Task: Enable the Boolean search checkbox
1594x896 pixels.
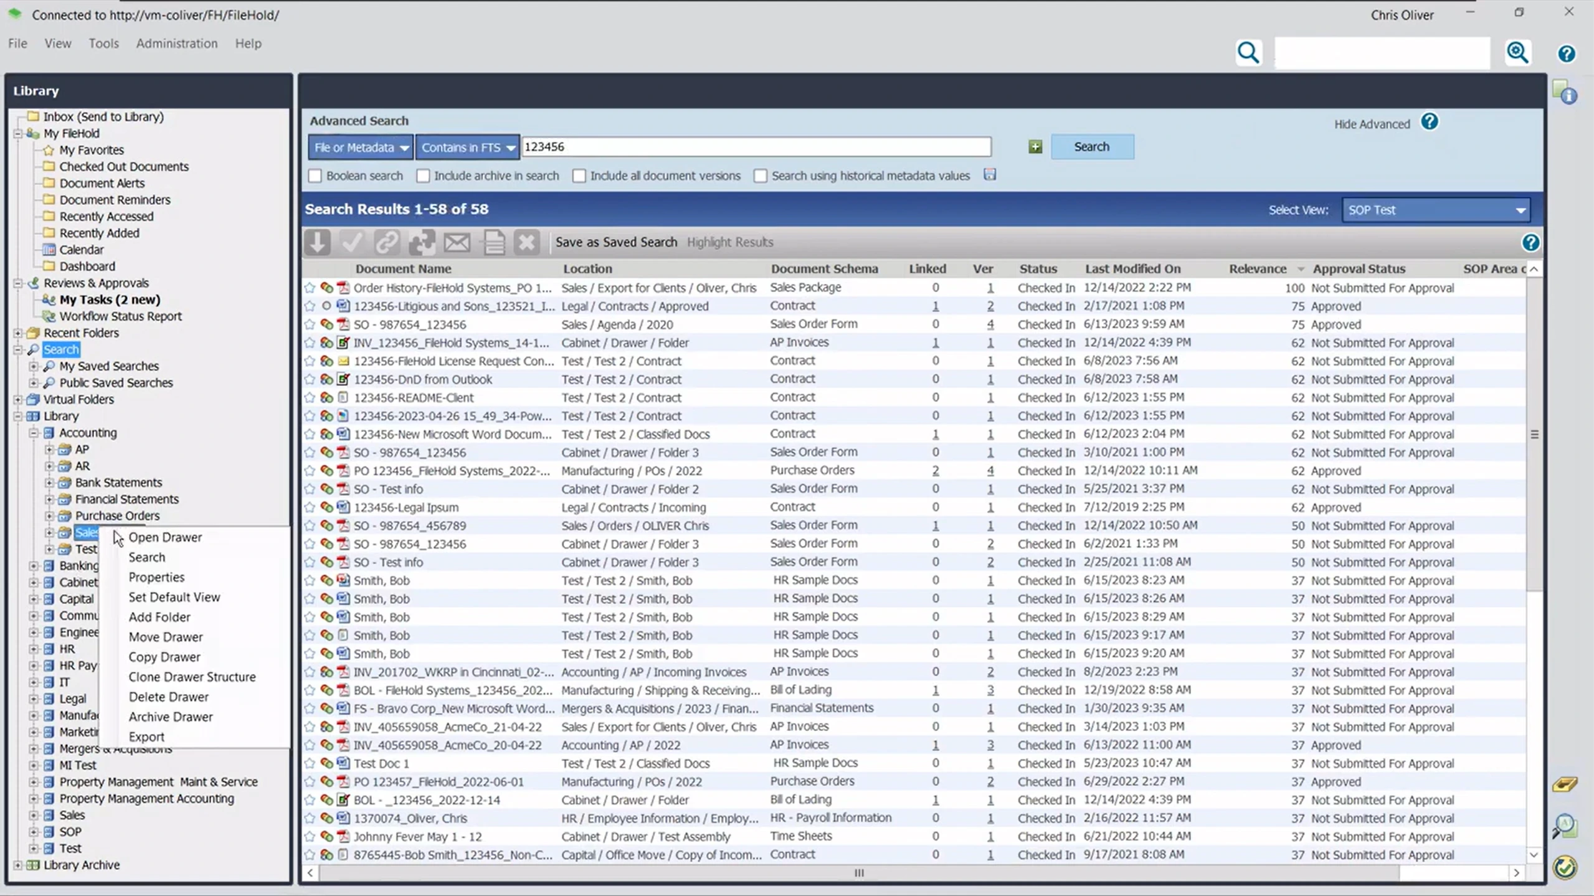Action: click(x=315, y=176)
